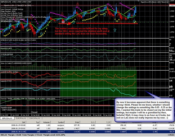Click the profit value -70.50
The image size is (175, 137).
pyautogui.click(x=172, y=125)
